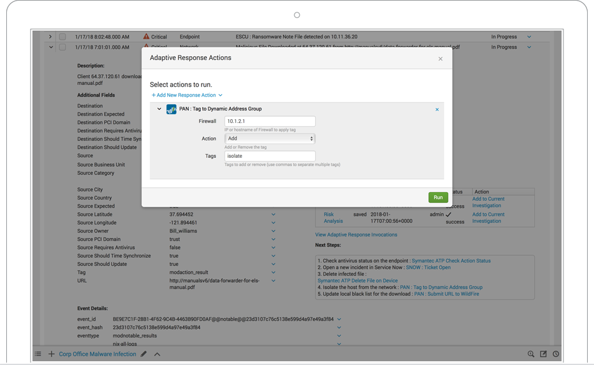Open Corp Office Malware Infection investigation

tap(97, 354)
